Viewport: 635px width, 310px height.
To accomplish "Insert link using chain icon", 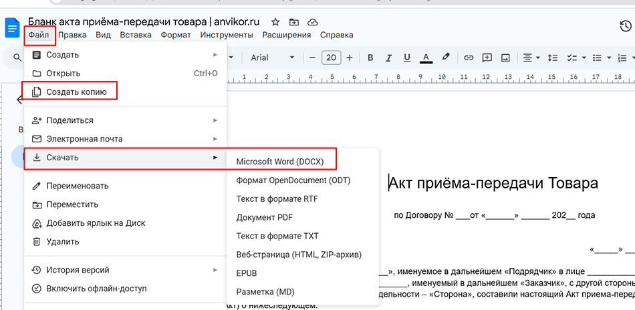I will [x=469, y=58].
